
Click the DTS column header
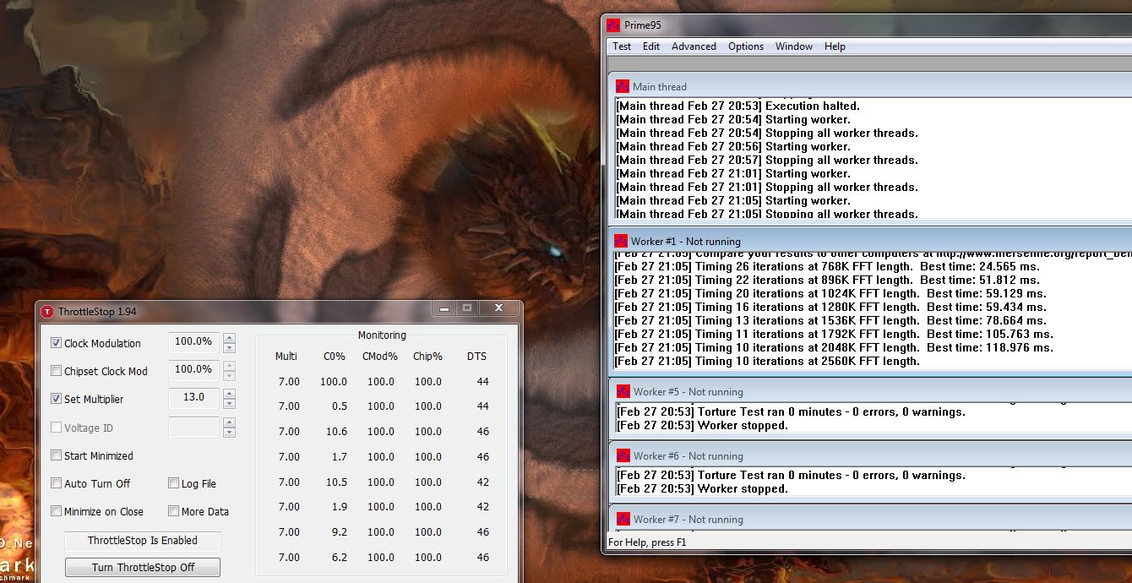pyautogui.click(x=477, y=357)
